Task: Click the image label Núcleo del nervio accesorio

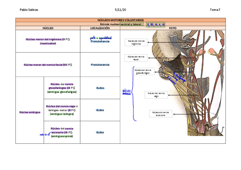Action: [161, 114]
